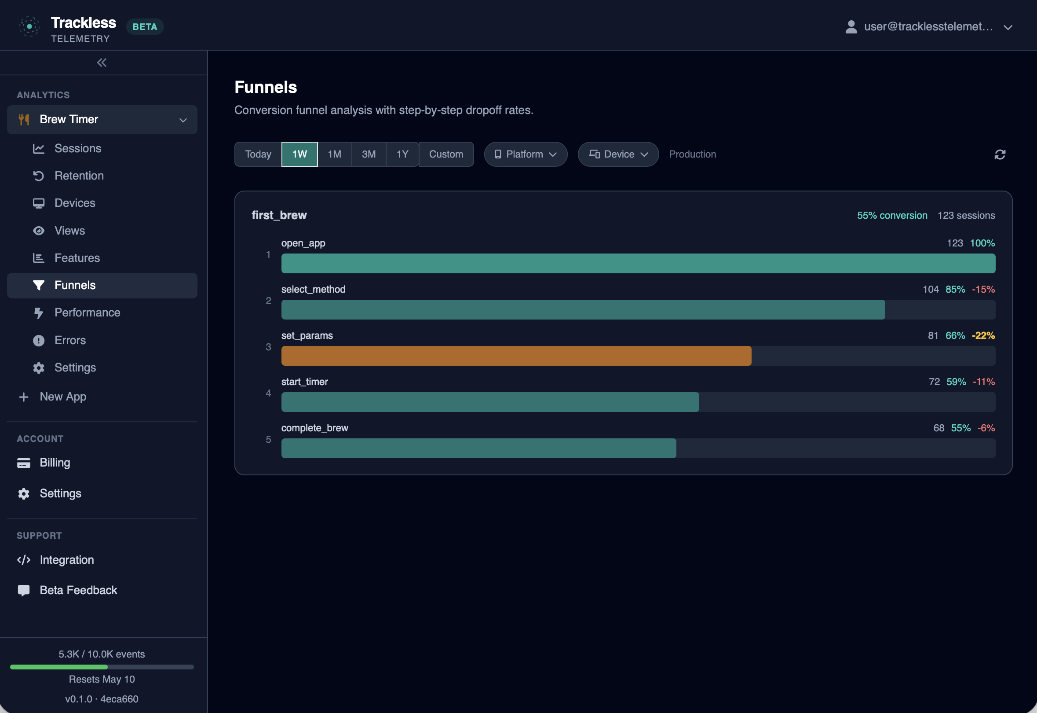This screenshot has width=1037, height=713.
Task: Navigate to Views
Action: coord(102,231)
